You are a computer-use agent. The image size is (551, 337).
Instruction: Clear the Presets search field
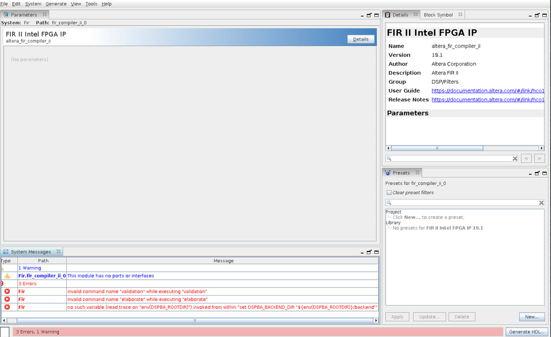pyautogui.click(x=541, y=203)
